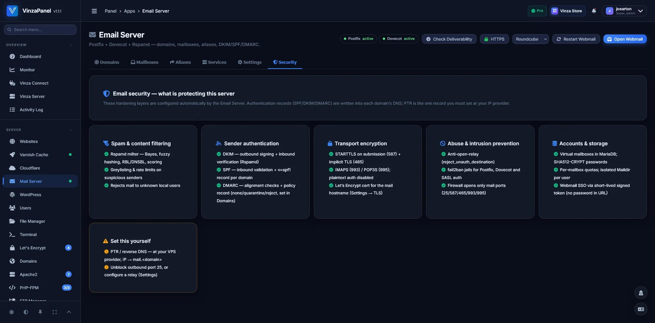Open the notifications bell
655x323 pixels.
[x=594, y=11]
